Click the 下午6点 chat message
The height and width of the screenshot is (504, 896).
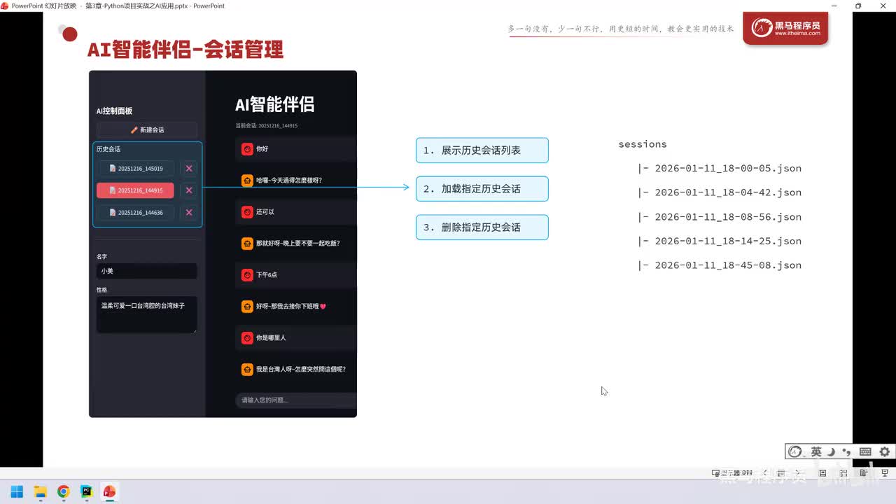(267, 275)
